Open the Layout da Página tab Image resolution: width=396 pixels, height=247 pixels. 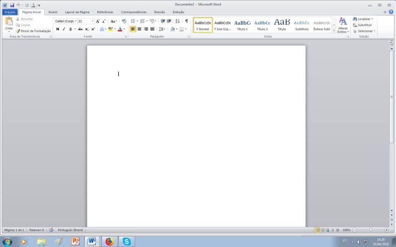pos(77,12)
